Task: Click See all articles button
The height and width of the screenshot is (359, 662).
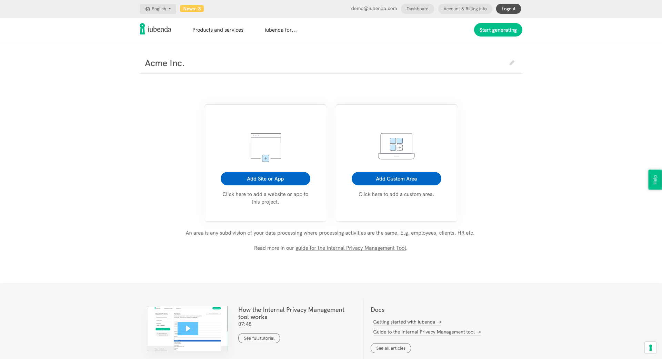Action: click(x=391, y=348)
